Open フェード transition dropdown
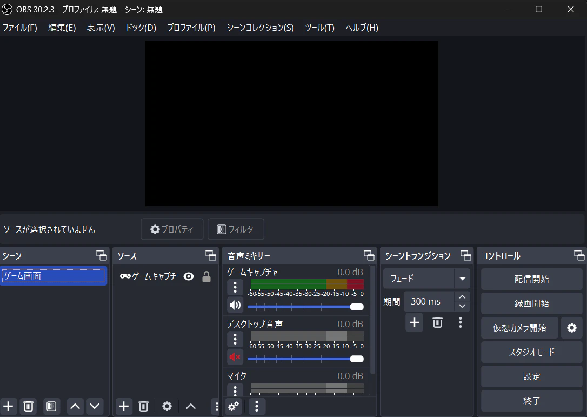The width and height of the screenshot is (587, 417). click(426, 279)
